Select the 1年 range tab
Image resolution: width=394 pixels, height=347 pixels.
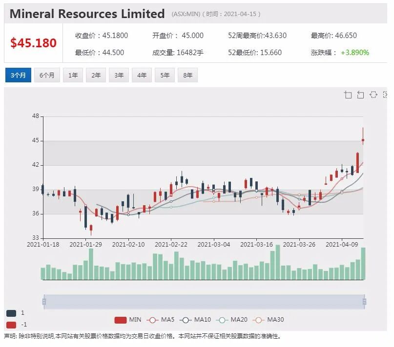73,75
